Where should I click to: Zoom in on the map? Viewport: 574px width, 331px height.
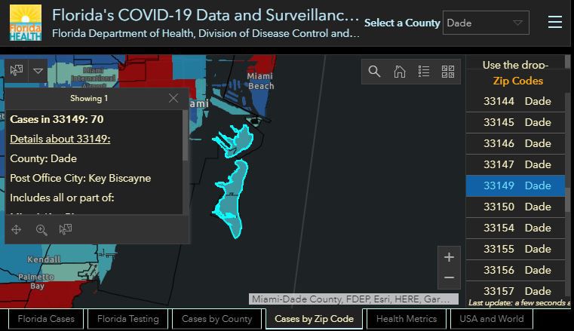[x=450, y=257]
